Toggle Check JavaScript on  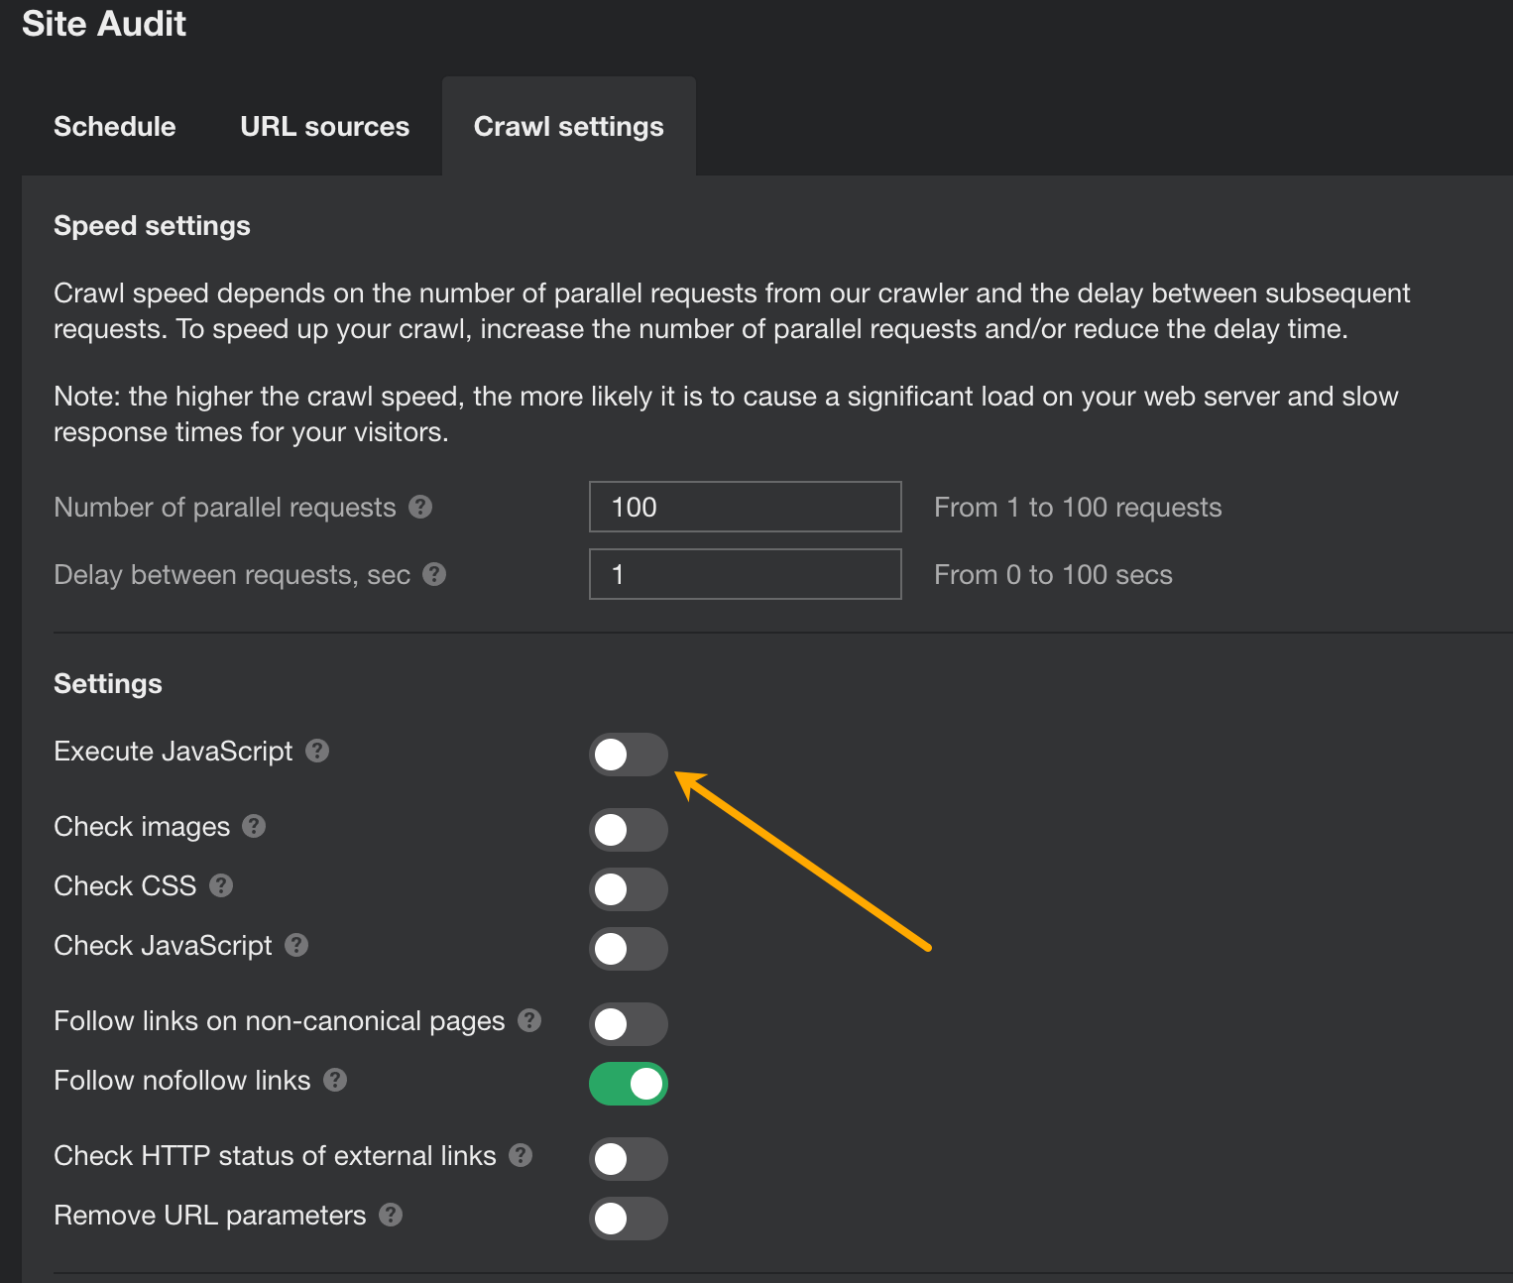point(629,949)
